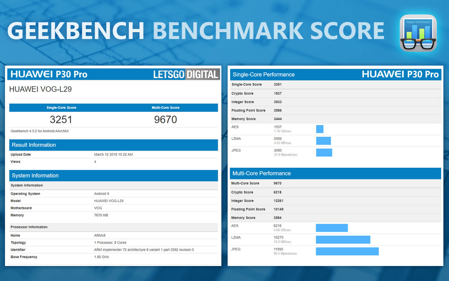
Task: Select the single-core LZMA score 2956
Action: click(278, 139)
